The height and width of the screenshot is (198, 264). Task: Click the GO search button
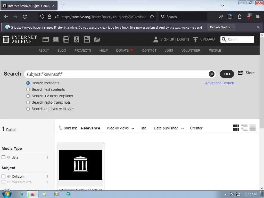pos(227,74)
